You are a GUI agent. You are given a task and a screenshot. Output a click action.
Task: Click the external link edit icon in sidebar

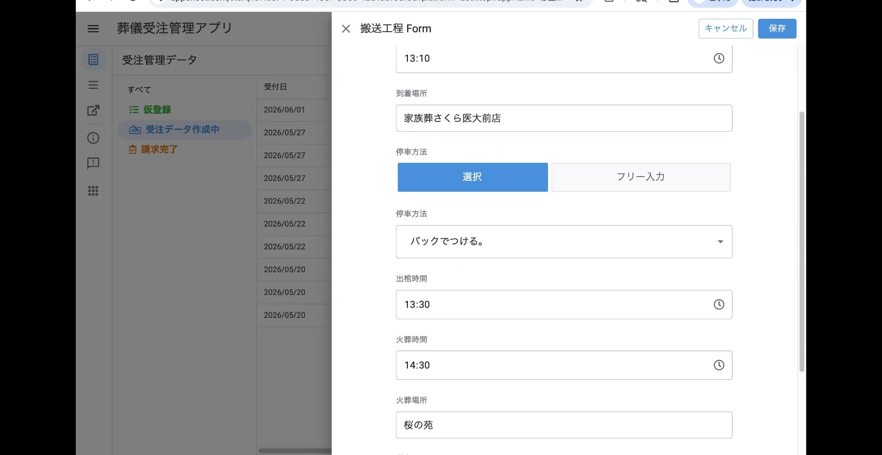tap(93, 111)
